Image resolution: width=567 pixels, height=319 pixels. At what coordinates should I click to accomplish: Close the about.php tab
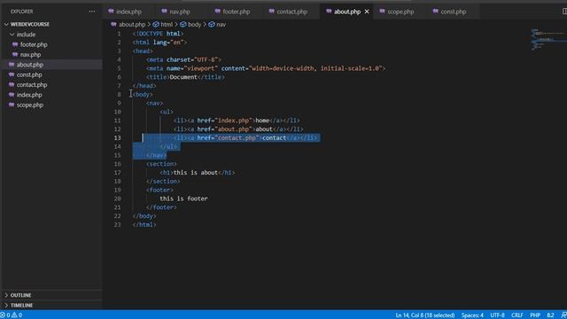click(367, 12)
